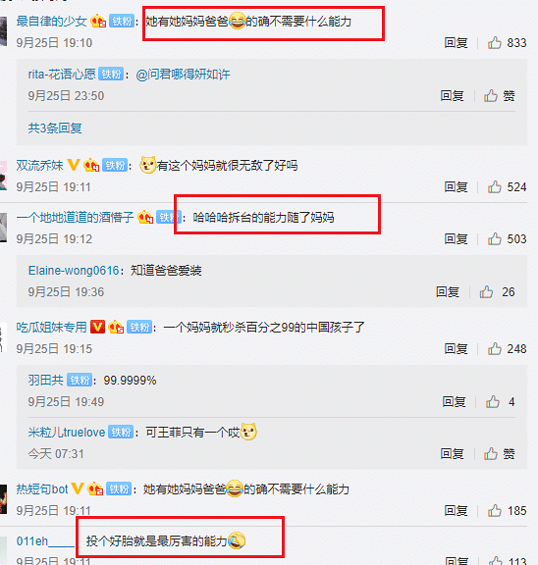The image size is (538, 565).
Task: Like the comment with 833 likes
Action: [x=495, y=43]
